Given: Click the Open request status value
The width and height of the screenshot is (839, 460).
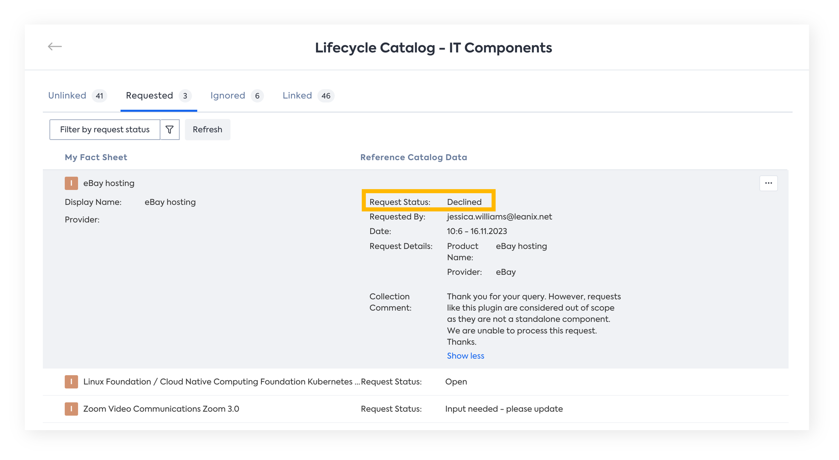Looking at the screenshot, I should [x=456, y=382].
